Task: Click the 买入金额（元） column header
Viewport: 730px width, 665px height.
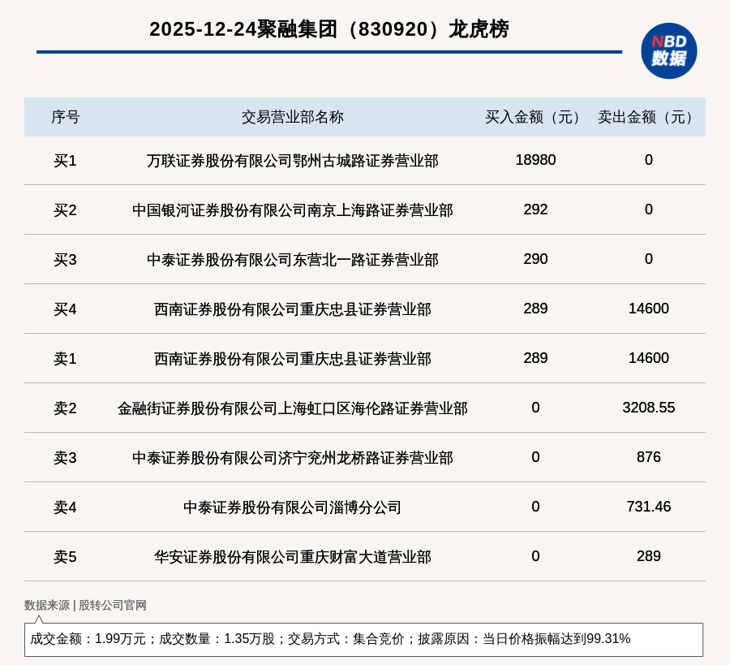Action: point(535,117)
